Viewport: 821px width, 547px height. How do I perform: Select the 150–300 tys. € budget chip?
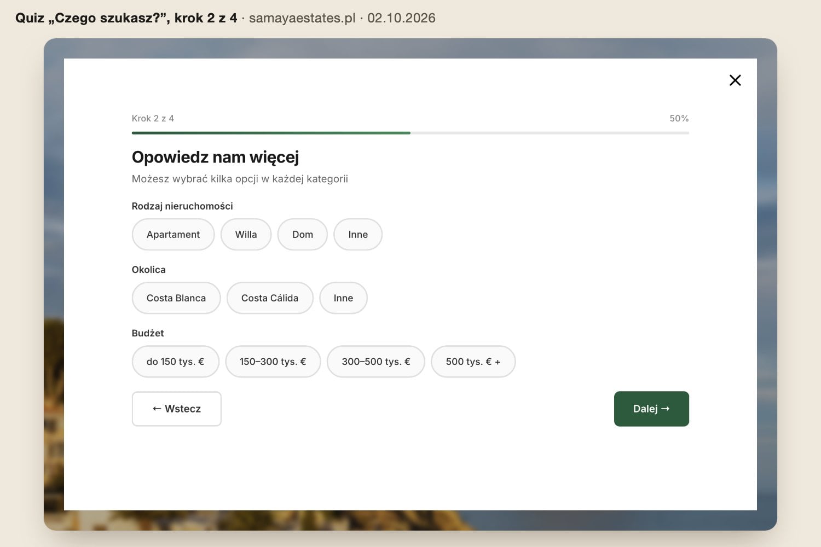pos(273,362)
